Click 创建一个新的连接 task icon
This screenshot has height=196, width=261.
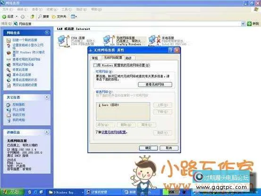[x=8, y=40]
